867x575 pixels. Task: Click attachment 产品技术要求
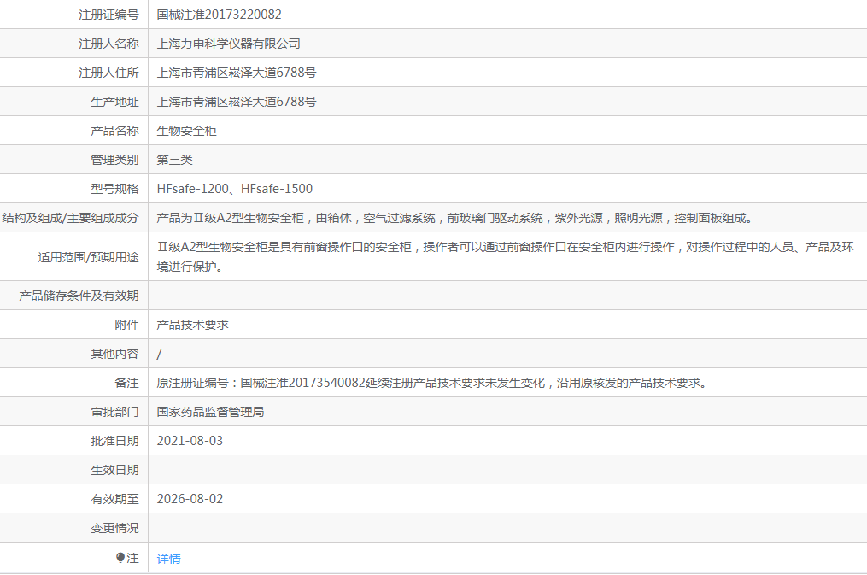pos(192,325)
